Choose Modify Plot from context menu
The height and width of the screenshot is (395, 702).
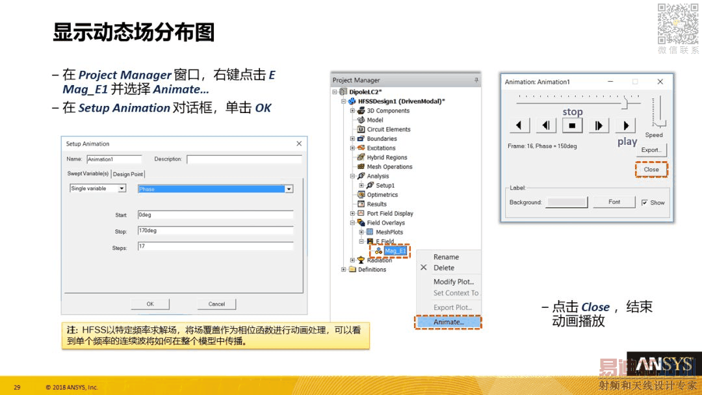[454, 281]
